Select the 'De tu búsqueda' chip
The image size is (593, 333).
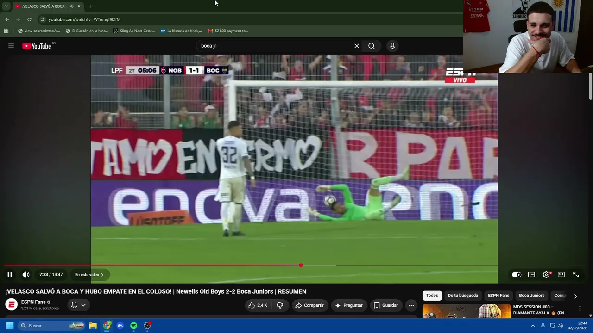(x=463, y=296)
